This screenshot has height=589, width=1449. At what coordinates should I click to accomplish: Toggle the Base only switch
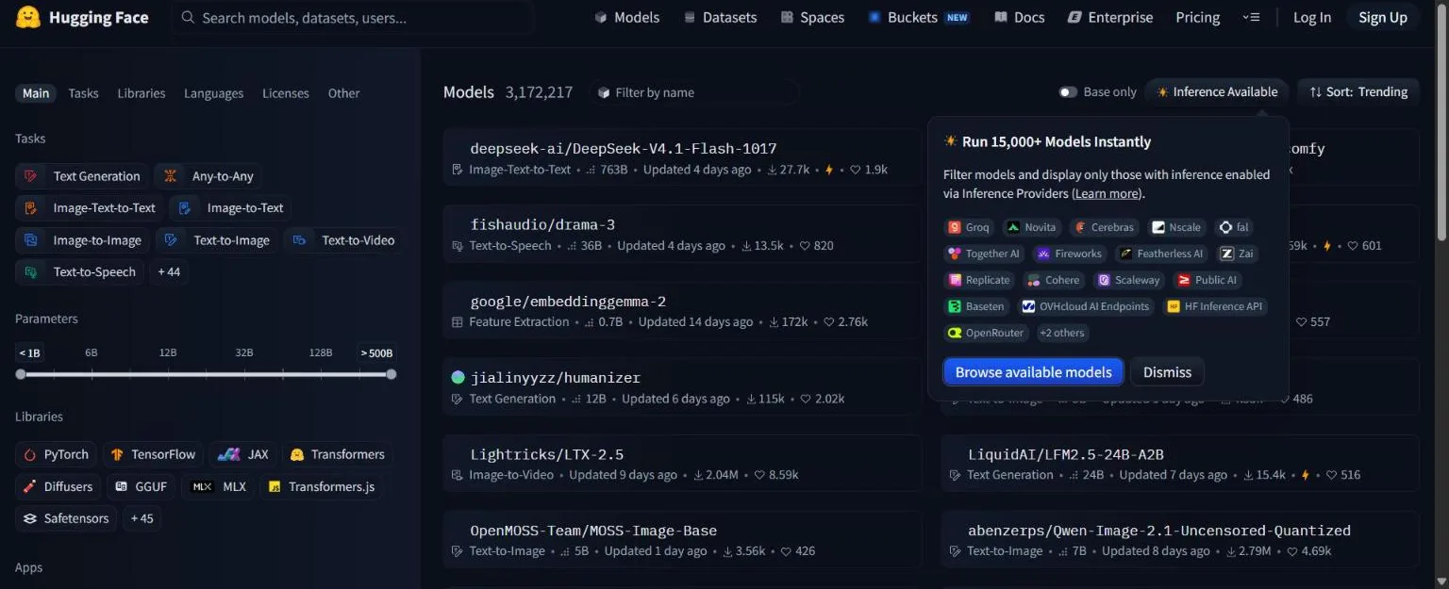pos(1068,91)
